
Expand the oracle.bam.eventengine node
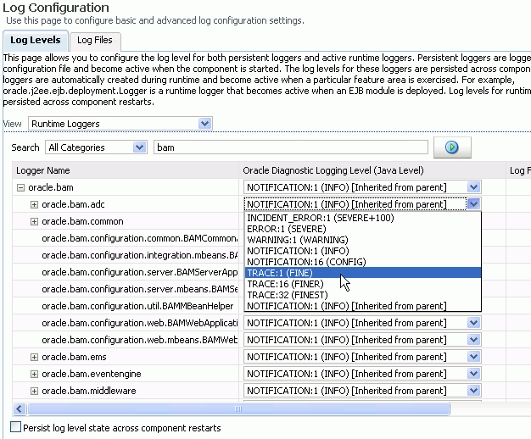tap(34, 374)
